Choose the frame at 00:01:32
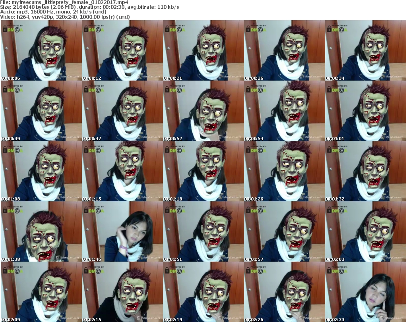407x322 pixels. pos(366,171)
